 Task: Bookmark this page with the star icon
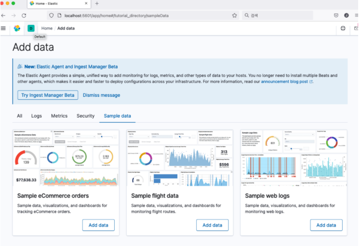click(x=234, y=15)
